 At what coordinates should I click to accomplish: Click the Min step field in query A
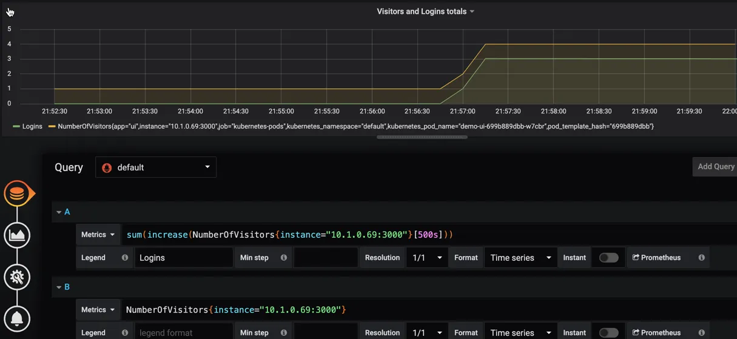click(x=326, y=258)
